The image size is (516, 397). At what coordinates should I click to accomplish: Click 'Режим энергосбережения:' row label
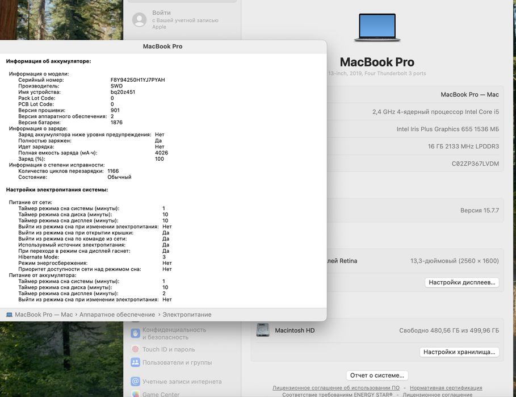point(53,263)
